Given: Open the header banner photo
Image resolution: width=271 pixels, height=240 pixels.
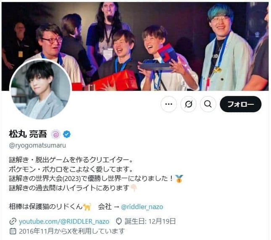Looking at the screenshot, I should tap(135, 46).
